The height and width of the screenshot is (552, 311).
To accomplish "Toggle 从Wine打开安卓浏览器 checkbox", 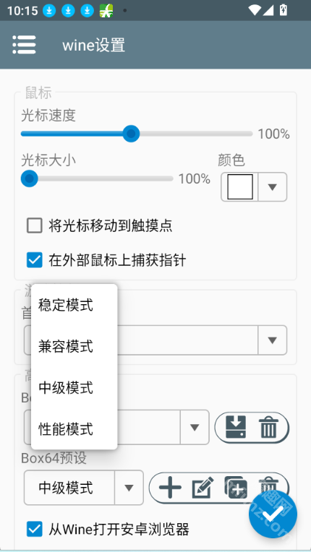I will point(35,529).
